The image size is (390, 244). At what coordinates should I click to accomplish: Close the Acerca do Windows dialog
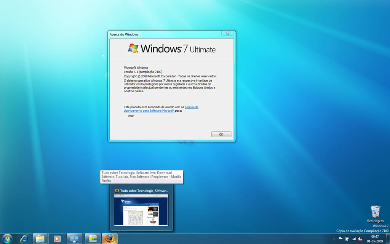coord(228,33)
